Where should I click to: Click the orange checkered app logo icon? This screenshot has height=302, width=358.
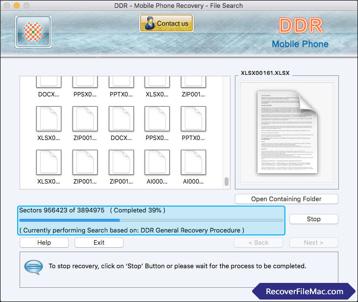[x=33, y=32]
